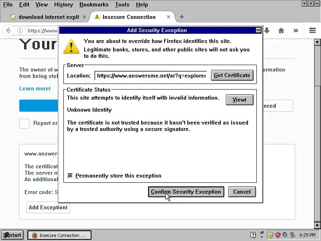321x241 pixels.
Task: Close the download internet explorer tab
Action: click(84, 17)
